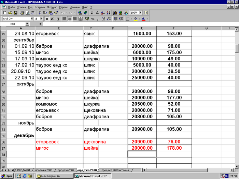Open the Chart Wizard icon

pos(115,13)
